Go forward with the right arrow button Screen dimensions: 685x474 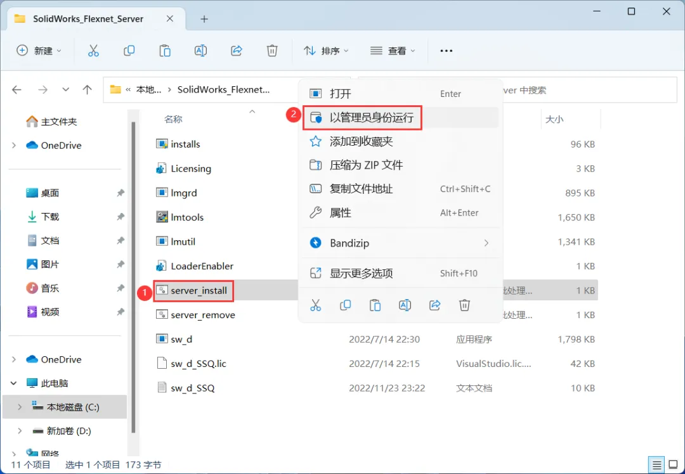pos(42,90)
